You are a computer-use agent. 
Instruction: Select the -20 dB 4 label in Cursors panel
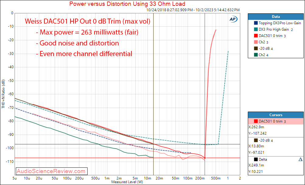coord(266,140)
